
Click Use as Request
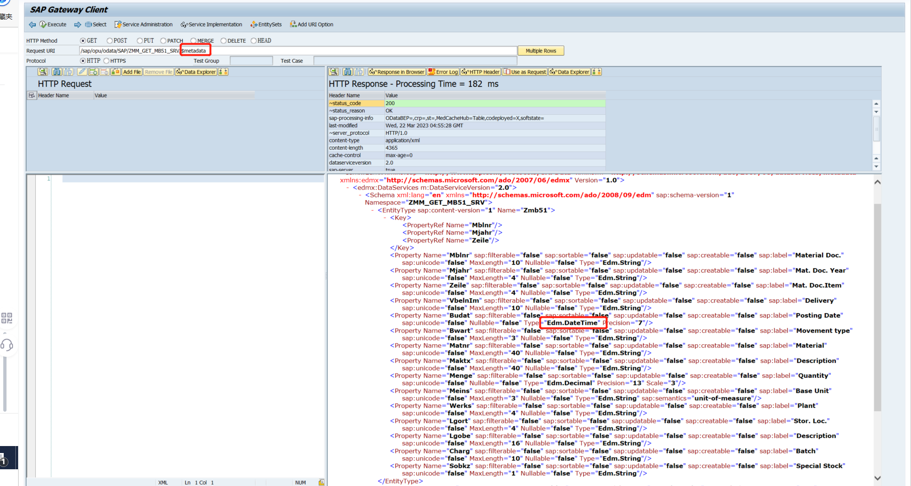click(525, 72)
